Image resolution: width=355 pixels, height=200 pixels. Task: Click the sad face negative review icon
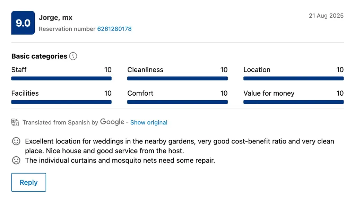16,160
